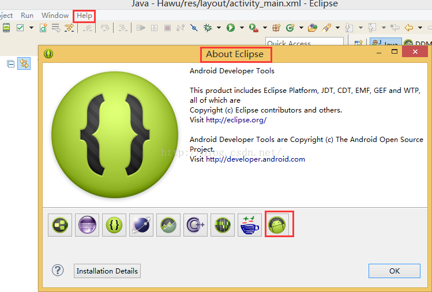This screenshot has width=432, height=292.
Task: Click the Terminate debug icon
Action: coord(167,28)
